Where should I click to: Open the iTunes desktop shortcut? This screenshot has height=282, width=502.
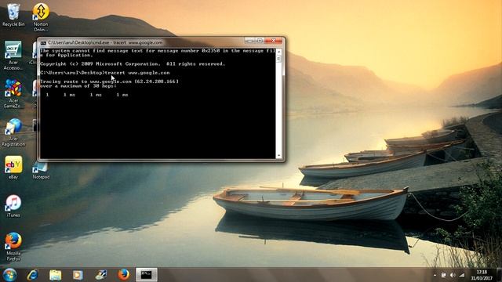point(13,206)
